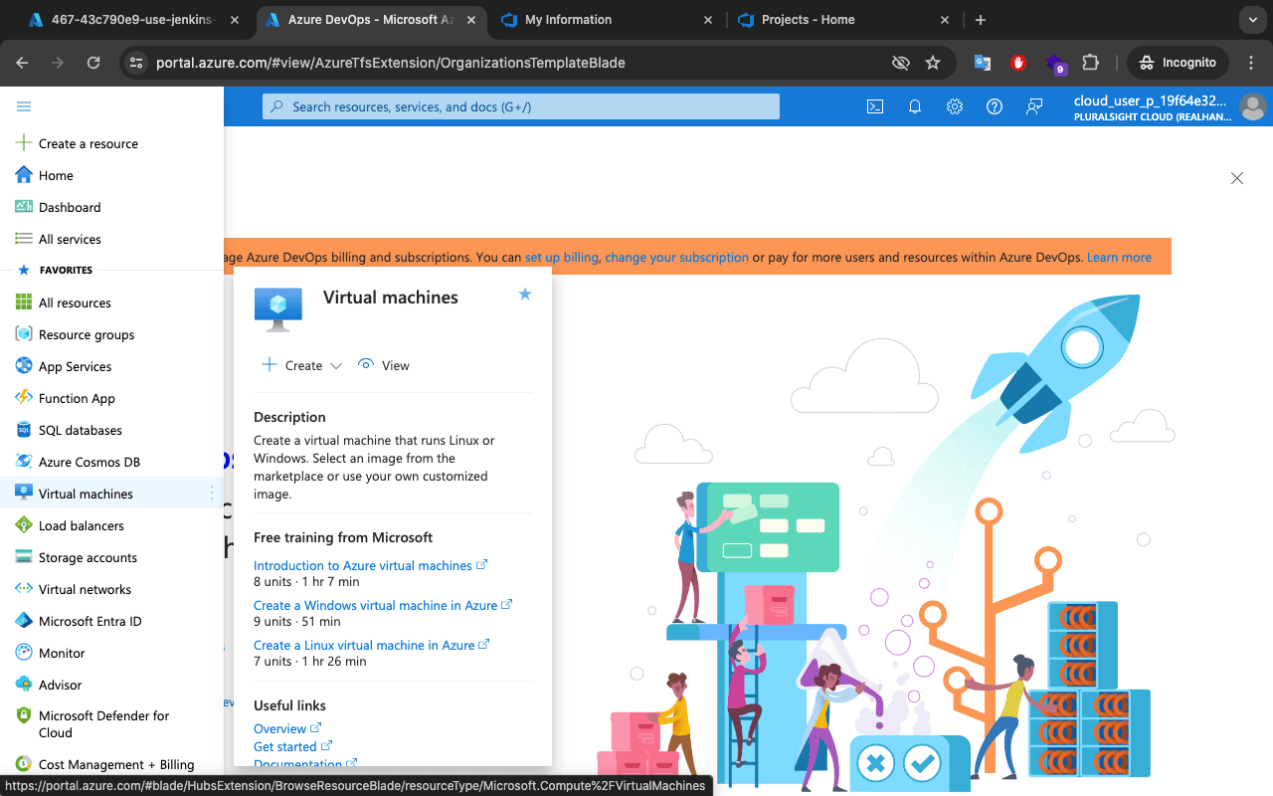Image resolution: width=1273 pixels, height=796 pixels.
Task: Select Resource groups in the sidebar
Action: 111,334
